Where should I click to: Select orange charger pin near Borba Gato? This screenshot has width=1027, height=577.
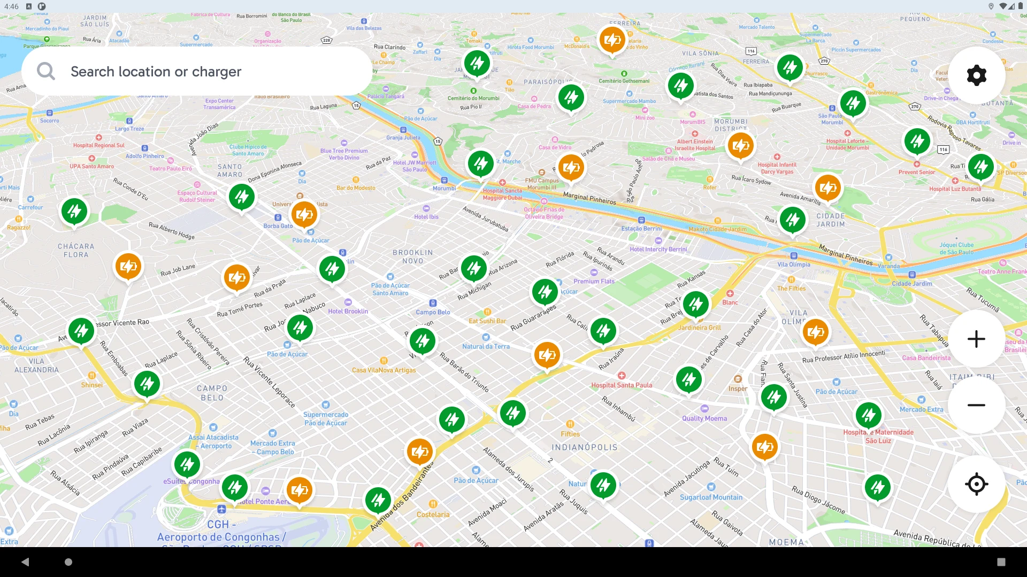[304, 215]
